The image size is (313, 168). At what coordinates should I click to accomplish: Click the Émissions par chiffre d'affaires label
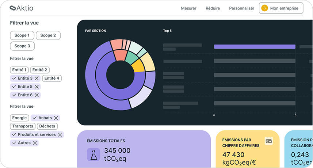click(241, 143)
